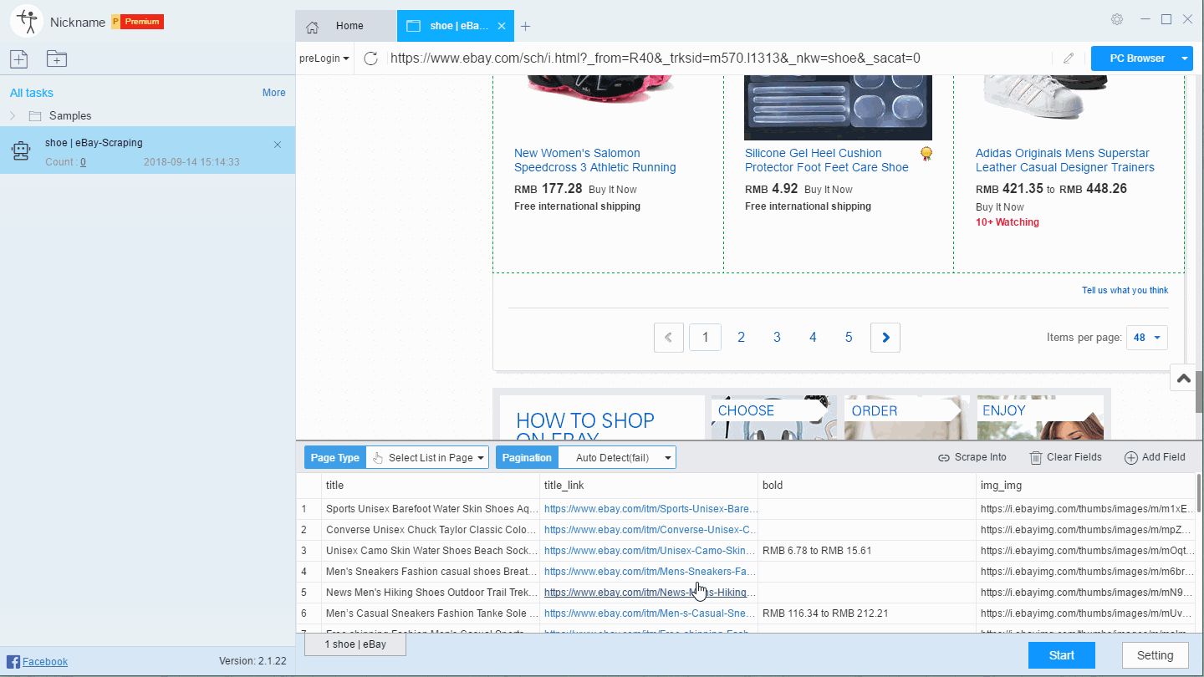Open Select List in Page dropdown
1204x677 pixels.
(427, 457)
